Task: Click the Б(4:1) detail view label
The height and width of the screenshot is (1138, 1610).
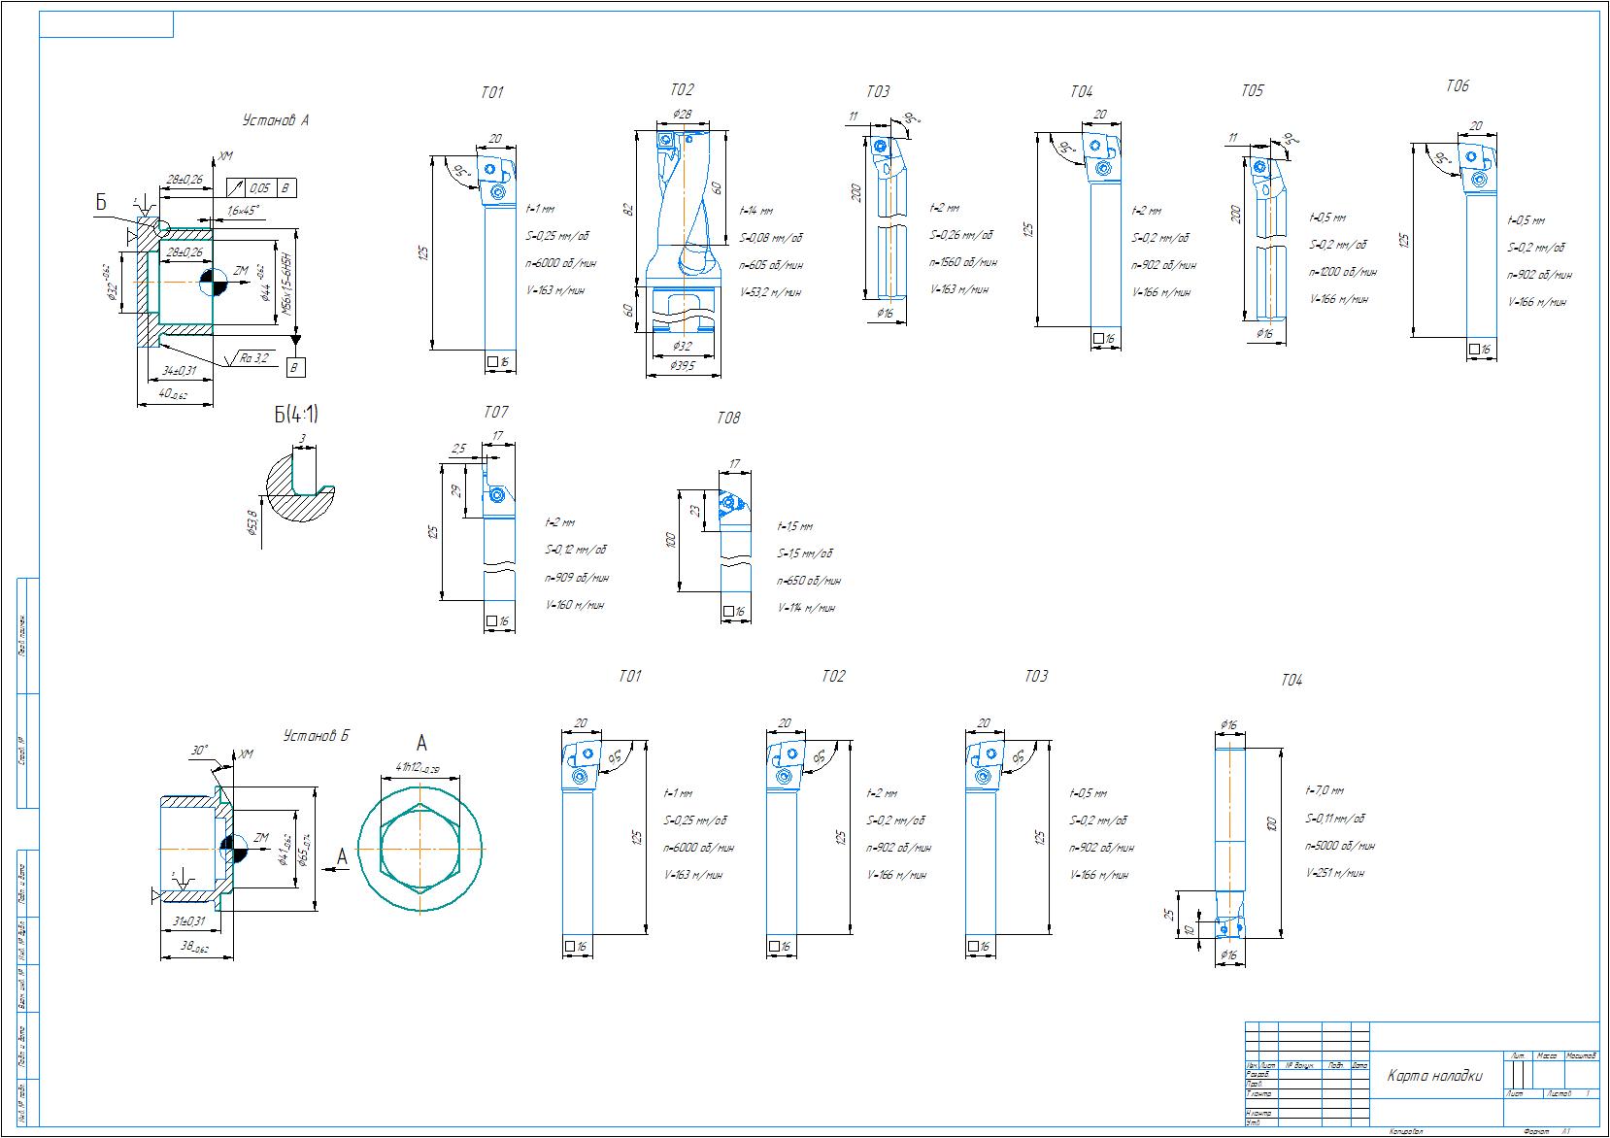Action: pyautogui.click(x=295, y=415)
